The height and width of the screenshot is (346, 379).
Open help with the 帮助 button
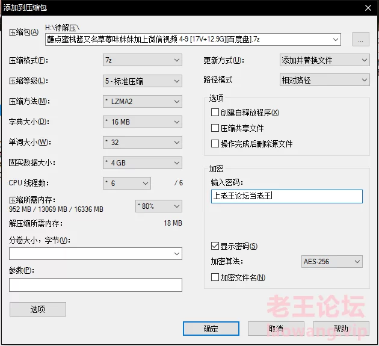click(x=341, y=329)
